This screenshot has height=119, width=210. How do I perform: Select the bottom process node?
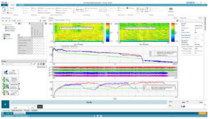11,93
